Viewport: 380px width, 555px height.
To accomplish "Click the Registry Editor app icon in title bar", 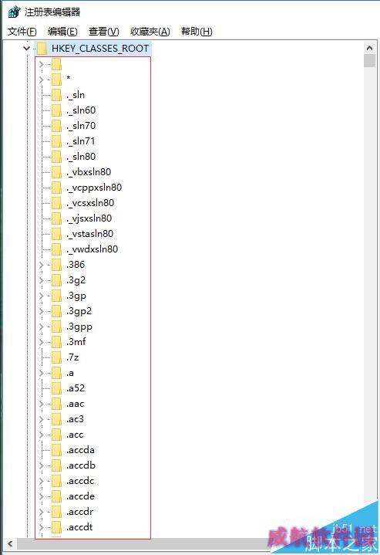I will [x=14, y=12].
